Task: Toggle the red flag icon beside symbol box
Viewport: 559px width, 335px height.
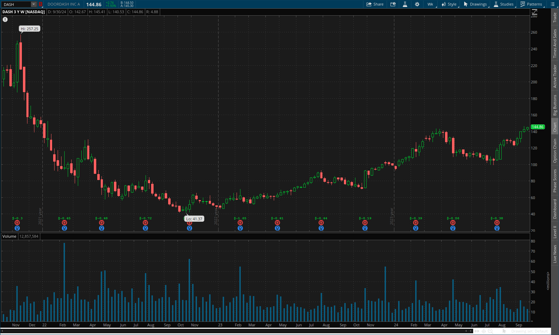Action: 40,4
